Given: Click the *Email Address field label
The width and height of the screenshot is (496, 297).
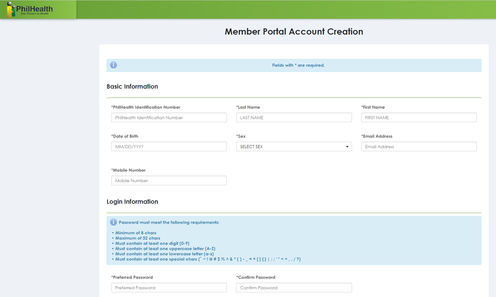Looking at the screenshot, I should [x=377, y=137].
